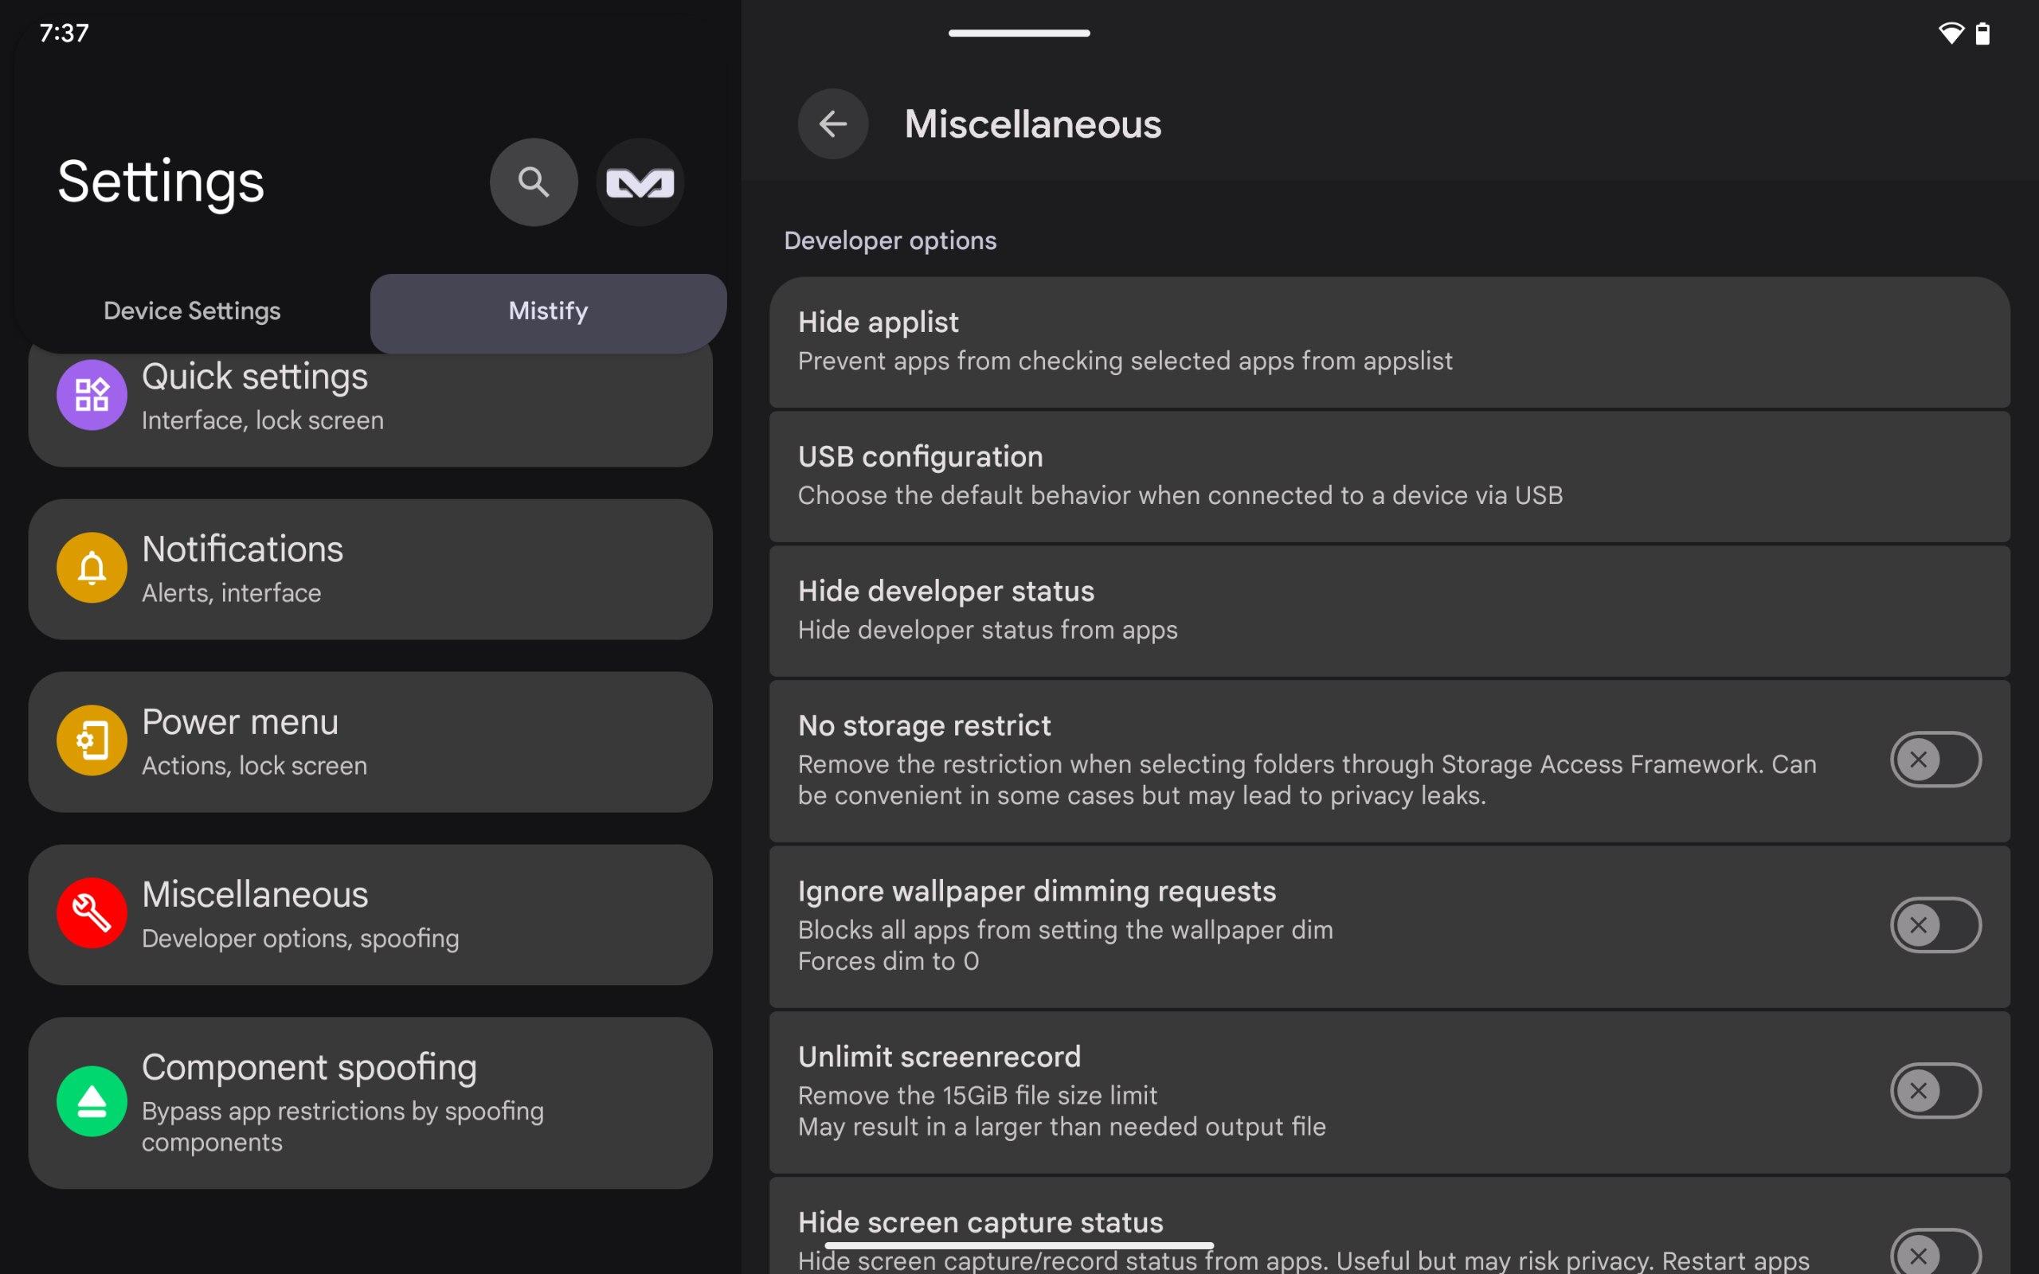Viewport: 2039px width, 1274px height.
Task: Open the purple Quick settings icon
Action: tap(92, 394)
